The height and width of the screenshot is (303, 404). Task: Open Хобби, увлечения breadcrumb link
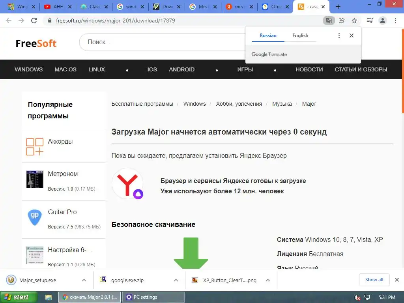(x=239, y=104)
